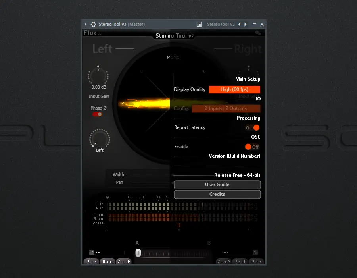Open the gear settings in the title bar
Screen dimensions: 357x278
tap(93, 24)
